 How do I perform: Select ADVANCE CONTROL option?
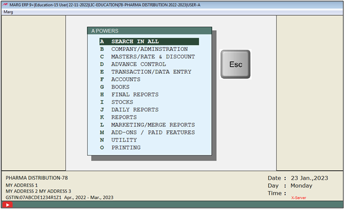[133, 64]
